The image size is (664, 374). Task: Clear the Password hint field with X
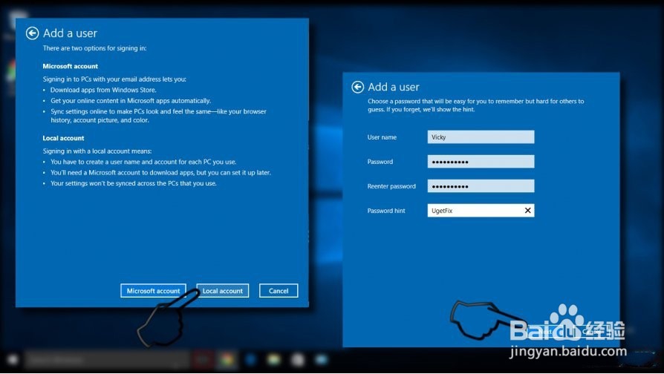[x=527, y=210]
